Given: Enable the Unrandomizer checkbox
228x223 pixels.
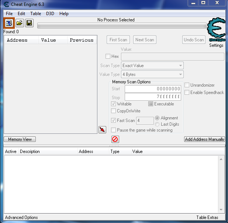Looking at the screenshot, I should click(x=187, y=85).
